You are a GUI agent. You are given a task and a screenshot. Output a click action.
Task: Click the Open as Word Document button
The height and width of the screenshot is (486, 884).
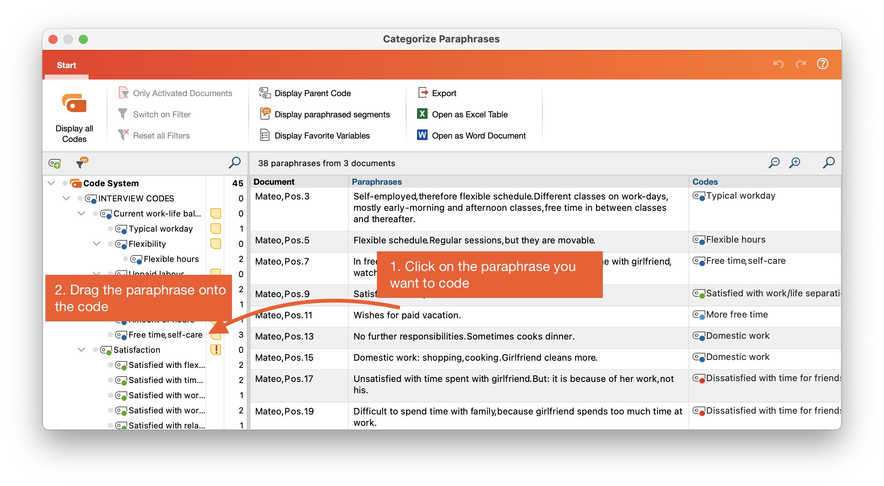[472, 136]
